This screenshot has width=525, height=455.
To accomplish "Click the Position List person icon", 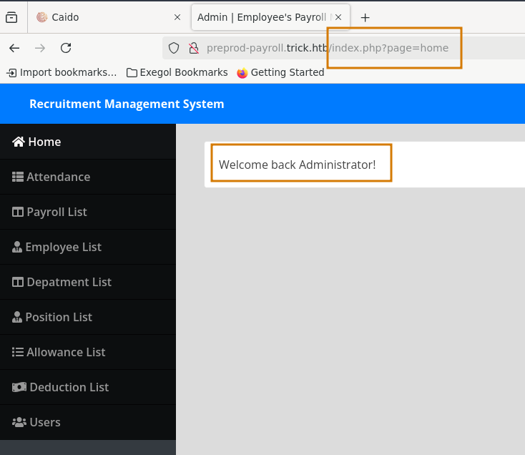I will (17, 317).
